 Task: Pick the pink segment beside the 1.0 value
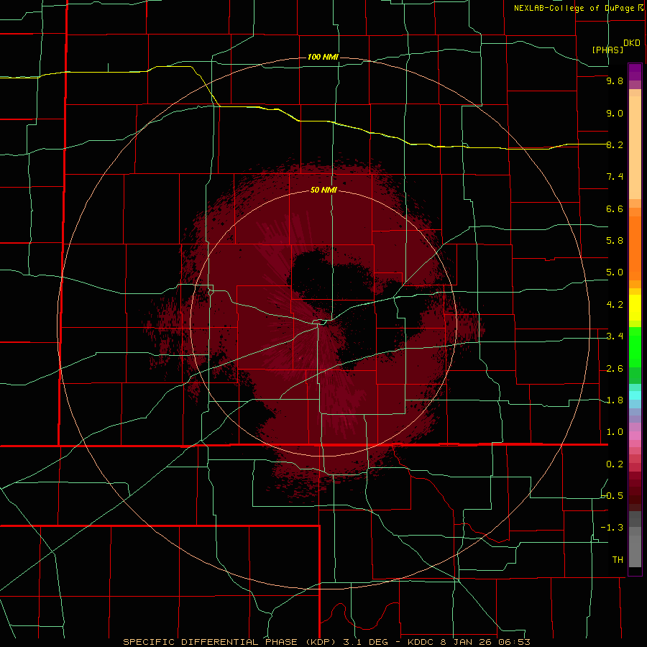[x=635, y=436]
